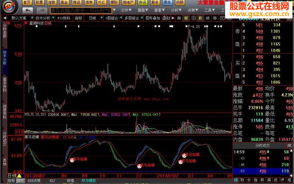Open the 评 comments tab icon

pos(282,180)
